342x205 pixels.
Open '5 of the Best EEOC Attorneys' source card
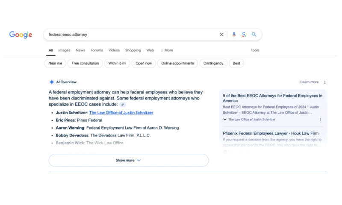click(x=272, y=98)
